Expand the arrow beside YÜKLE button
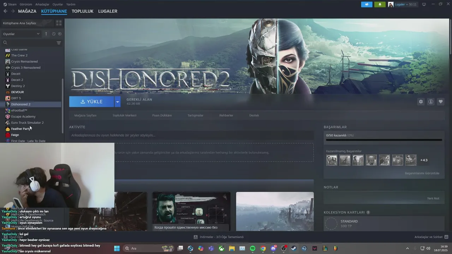452x254 pixels. tap(118, 102)
